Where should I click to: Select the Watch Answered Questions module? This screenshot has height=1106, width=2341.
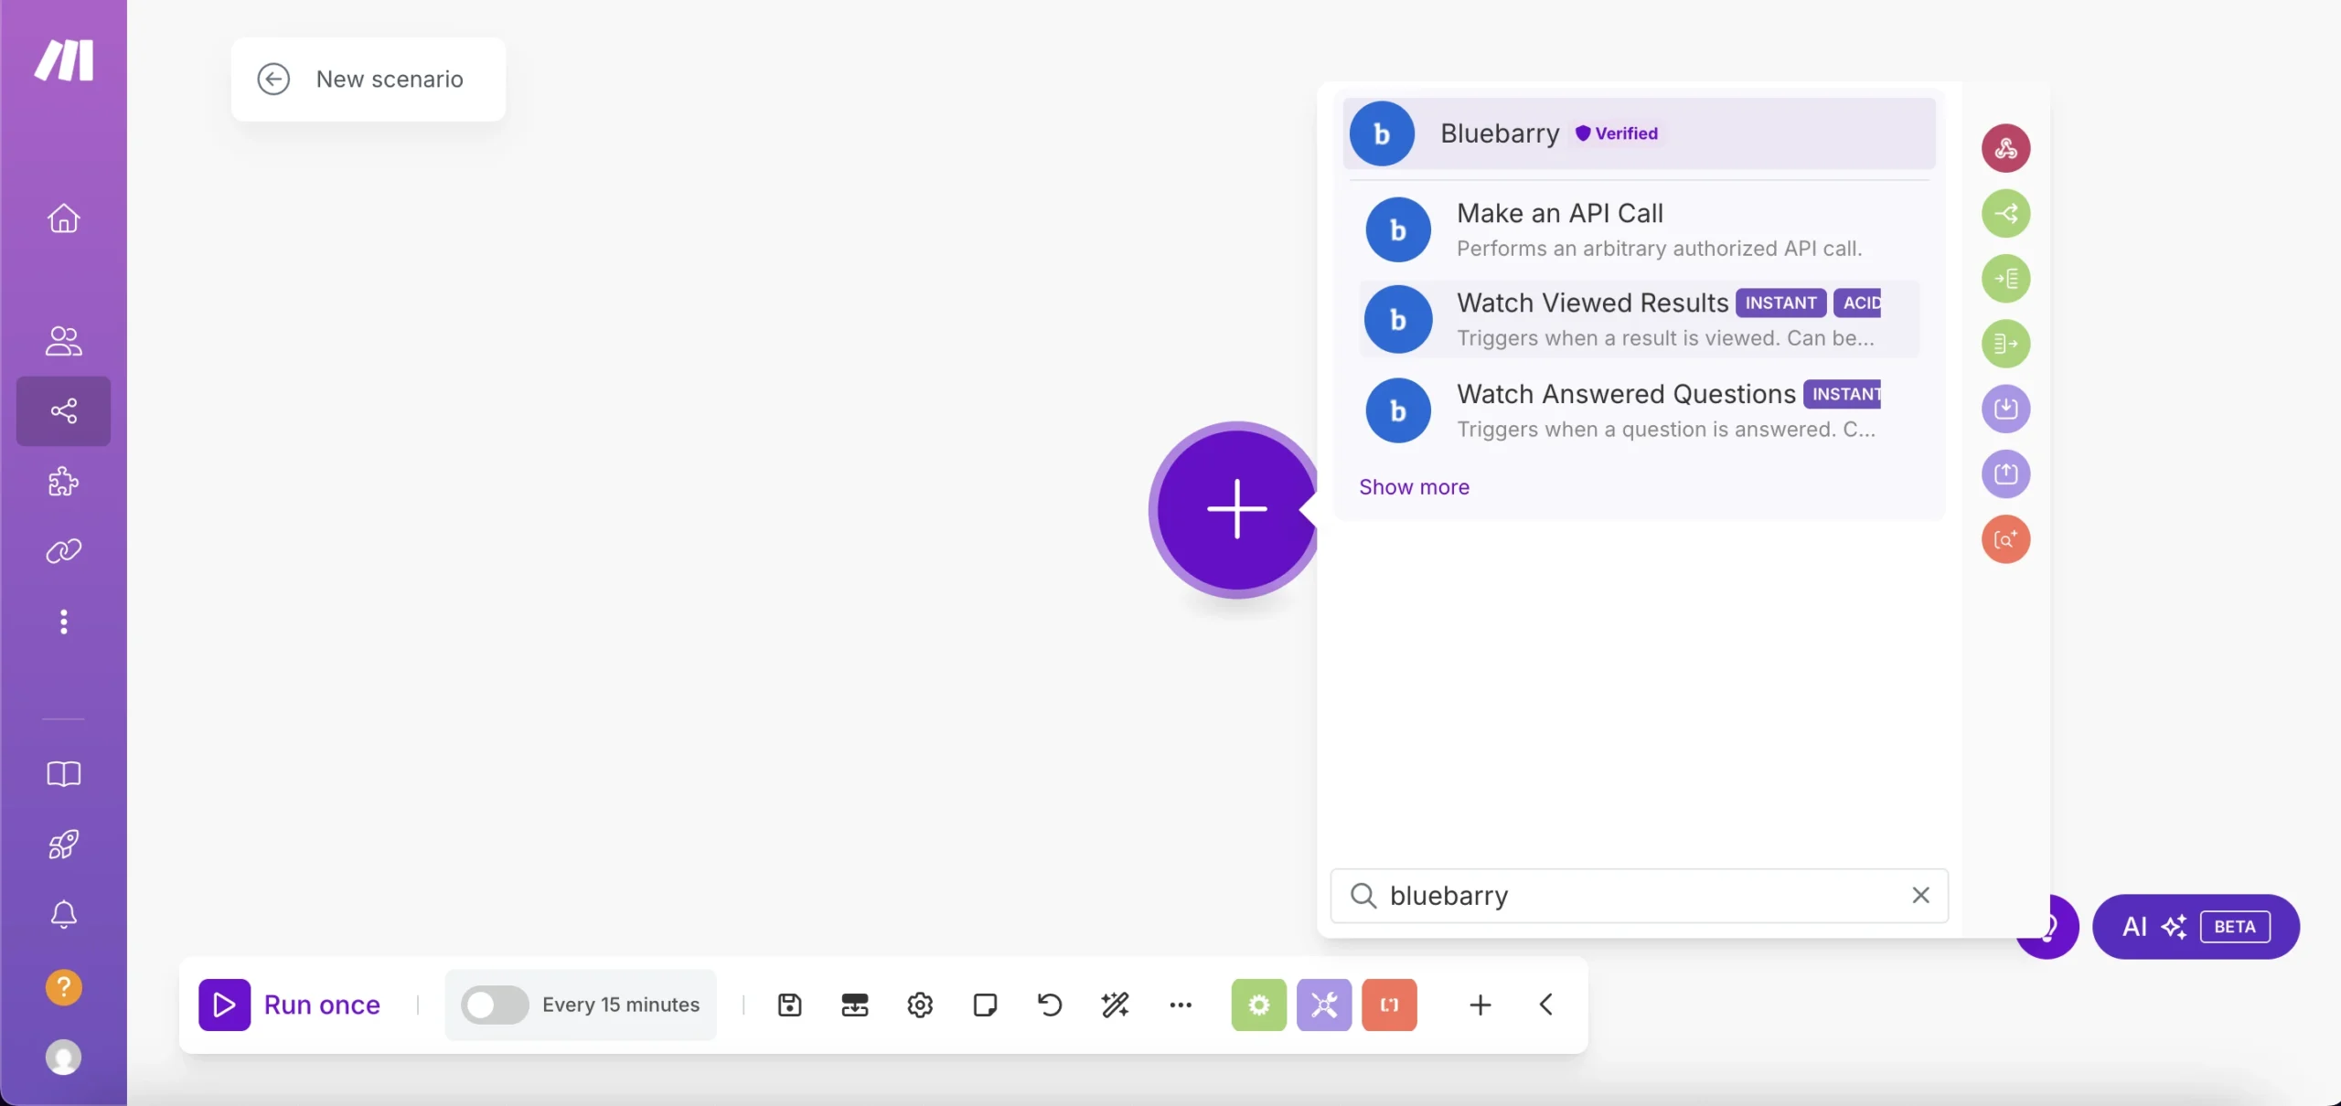[x=1639, y=410]
